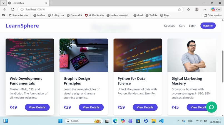Open the ENG language indicator

tap(190, 121)
